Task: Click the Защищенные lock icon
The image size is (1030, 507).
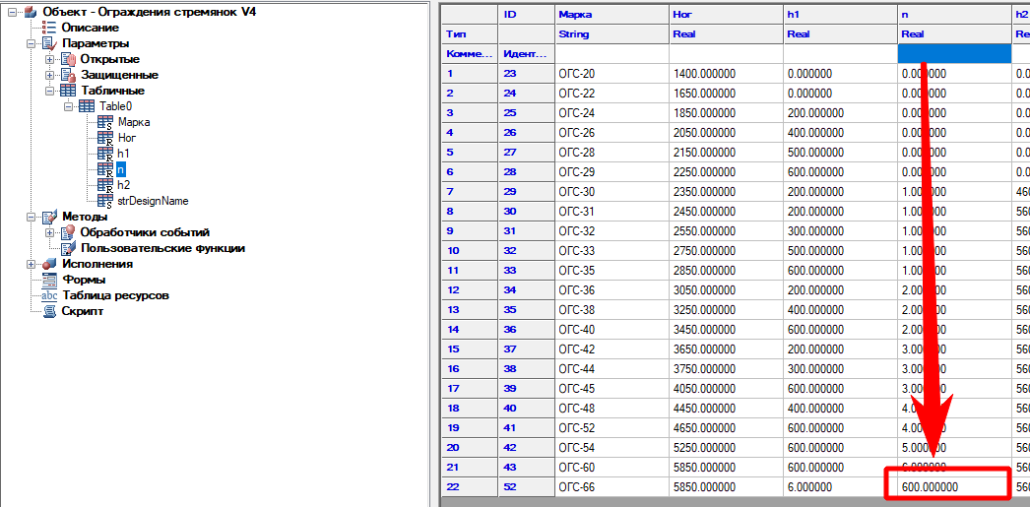Action: click(x=68, y=75)
